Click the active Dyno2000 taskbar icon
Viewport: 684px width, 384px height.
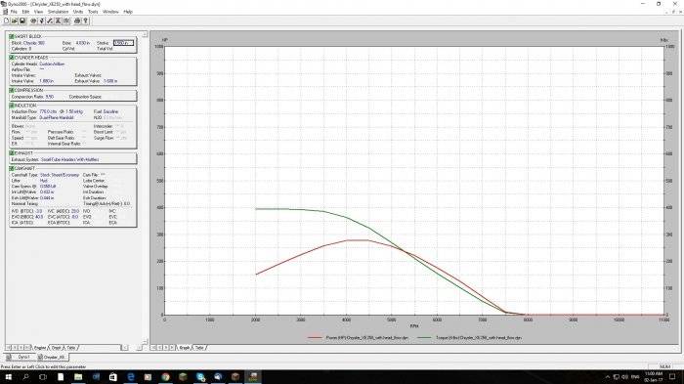[253, 376]
